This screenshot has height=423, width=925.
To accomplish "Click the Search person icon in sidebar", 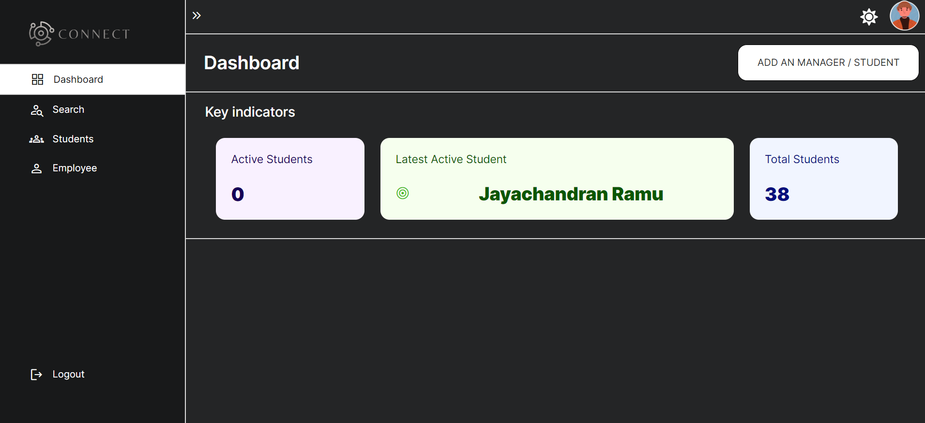I will (x=37, y=110).
